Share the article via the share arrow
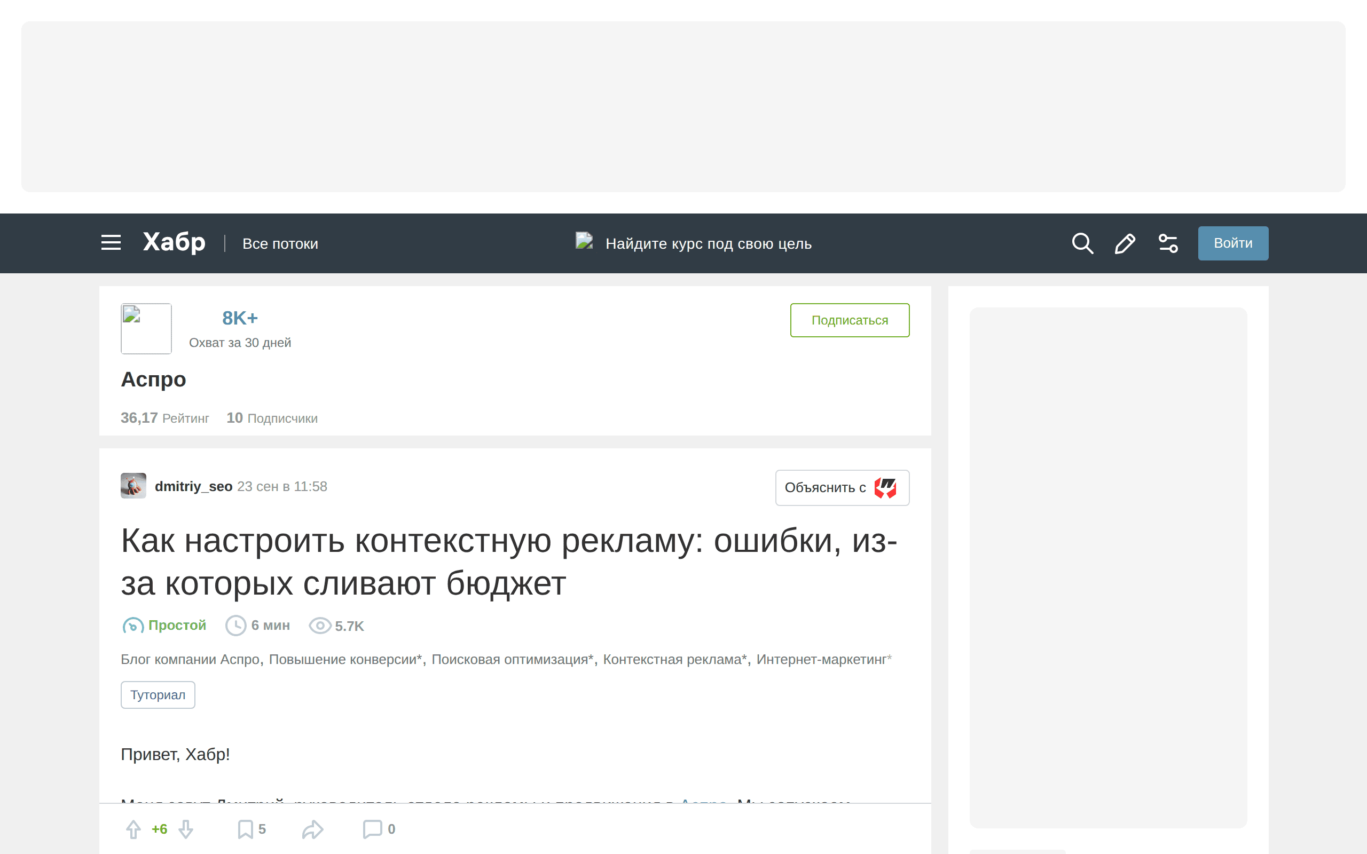Image resolution: width=1367 pixels, height=854 pixels. 312,829
